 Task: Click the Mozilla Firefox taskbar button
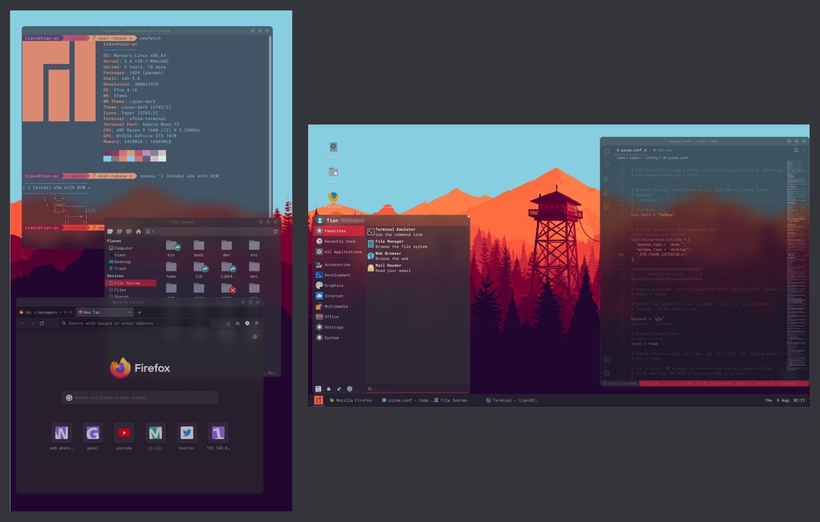coord(351,400)
